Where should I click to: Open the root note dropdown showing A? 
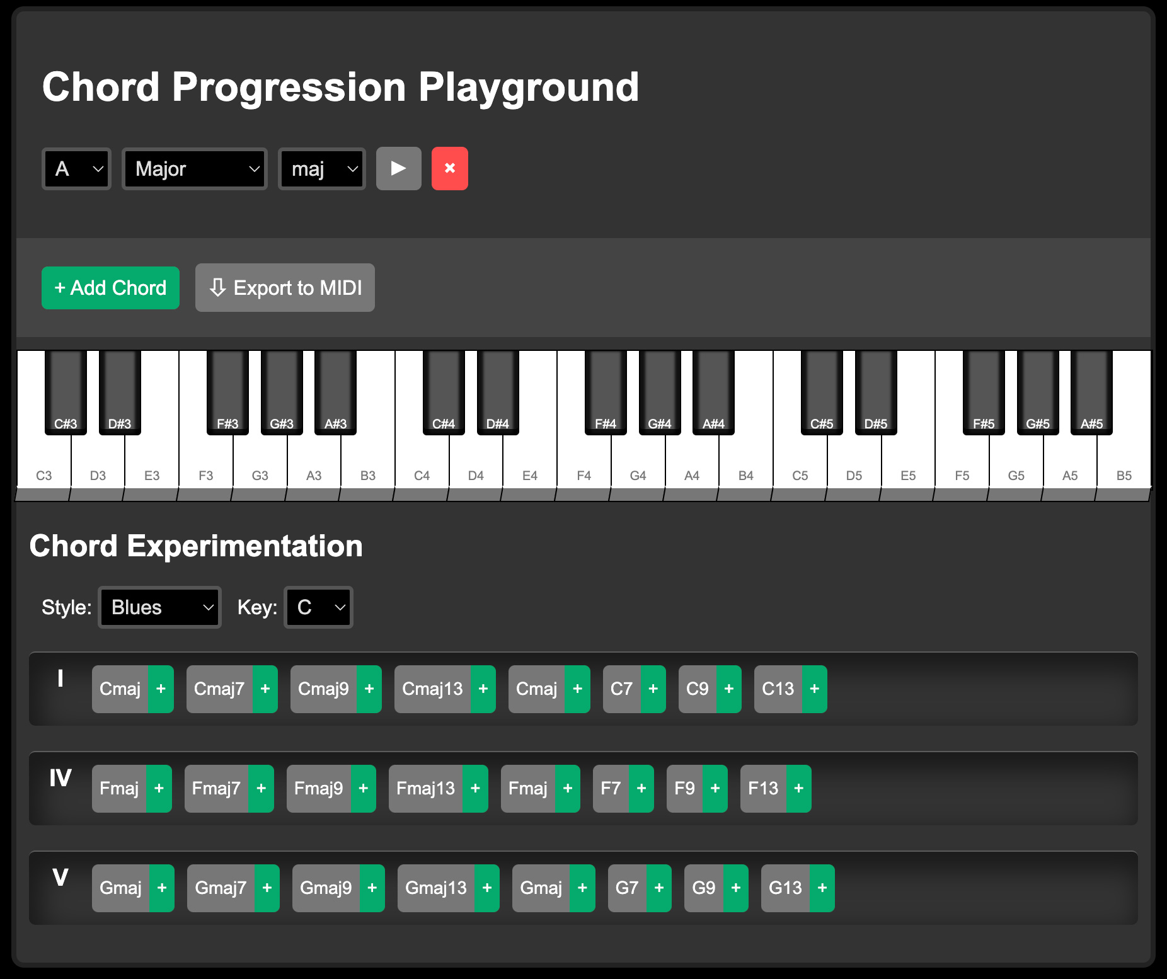(76, 168)
